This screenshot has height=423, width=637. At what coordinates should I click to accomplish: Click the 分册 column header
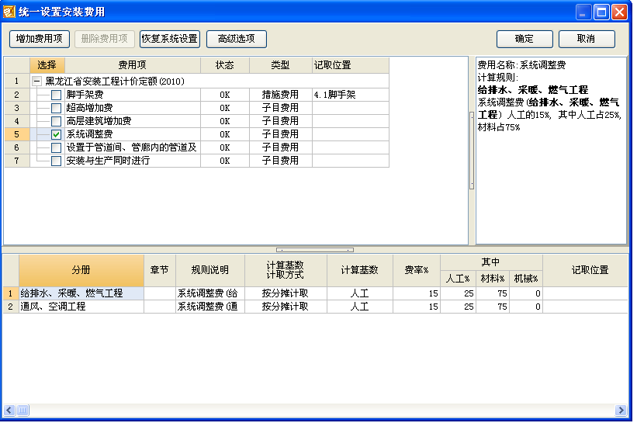click(x=81, y=270)
